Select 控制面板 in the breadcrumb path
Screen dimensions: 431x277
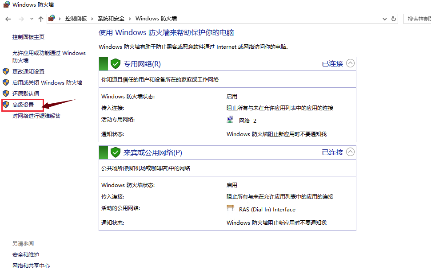76,19
